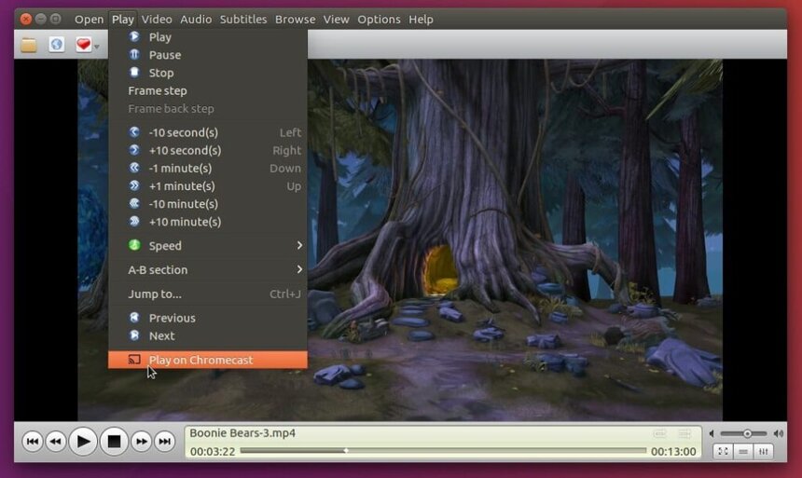
Task: Select +10 minute(s) menu entry
Action: pyautogui.click(x=208, y=222)
